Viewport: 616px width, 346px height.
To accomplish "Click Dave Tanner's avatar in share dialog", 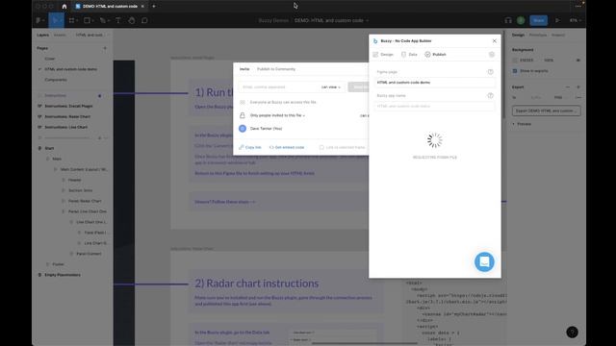I will point(243,129).
